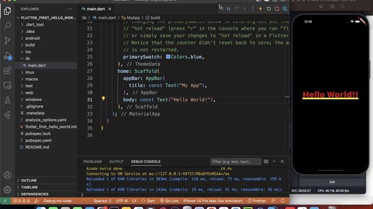
Task: Open the Search view in activity bar
Action: pyautogui.click(x=7, y=26)
